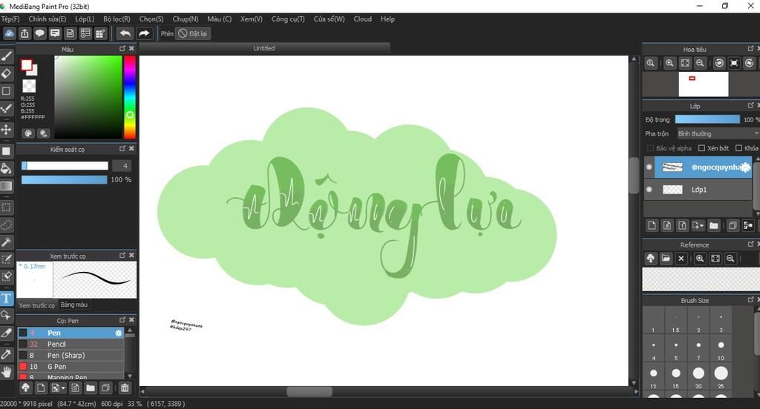Zoom in the navigator view
Image resolution: width=760 pixels, height=409 pixels.
[669, 63]
